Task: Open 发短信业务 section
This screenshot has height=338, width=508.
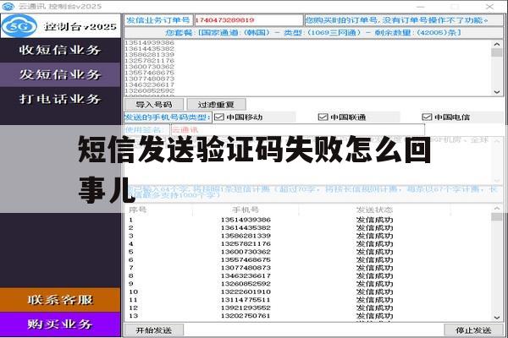Action: tap(60, 74)
